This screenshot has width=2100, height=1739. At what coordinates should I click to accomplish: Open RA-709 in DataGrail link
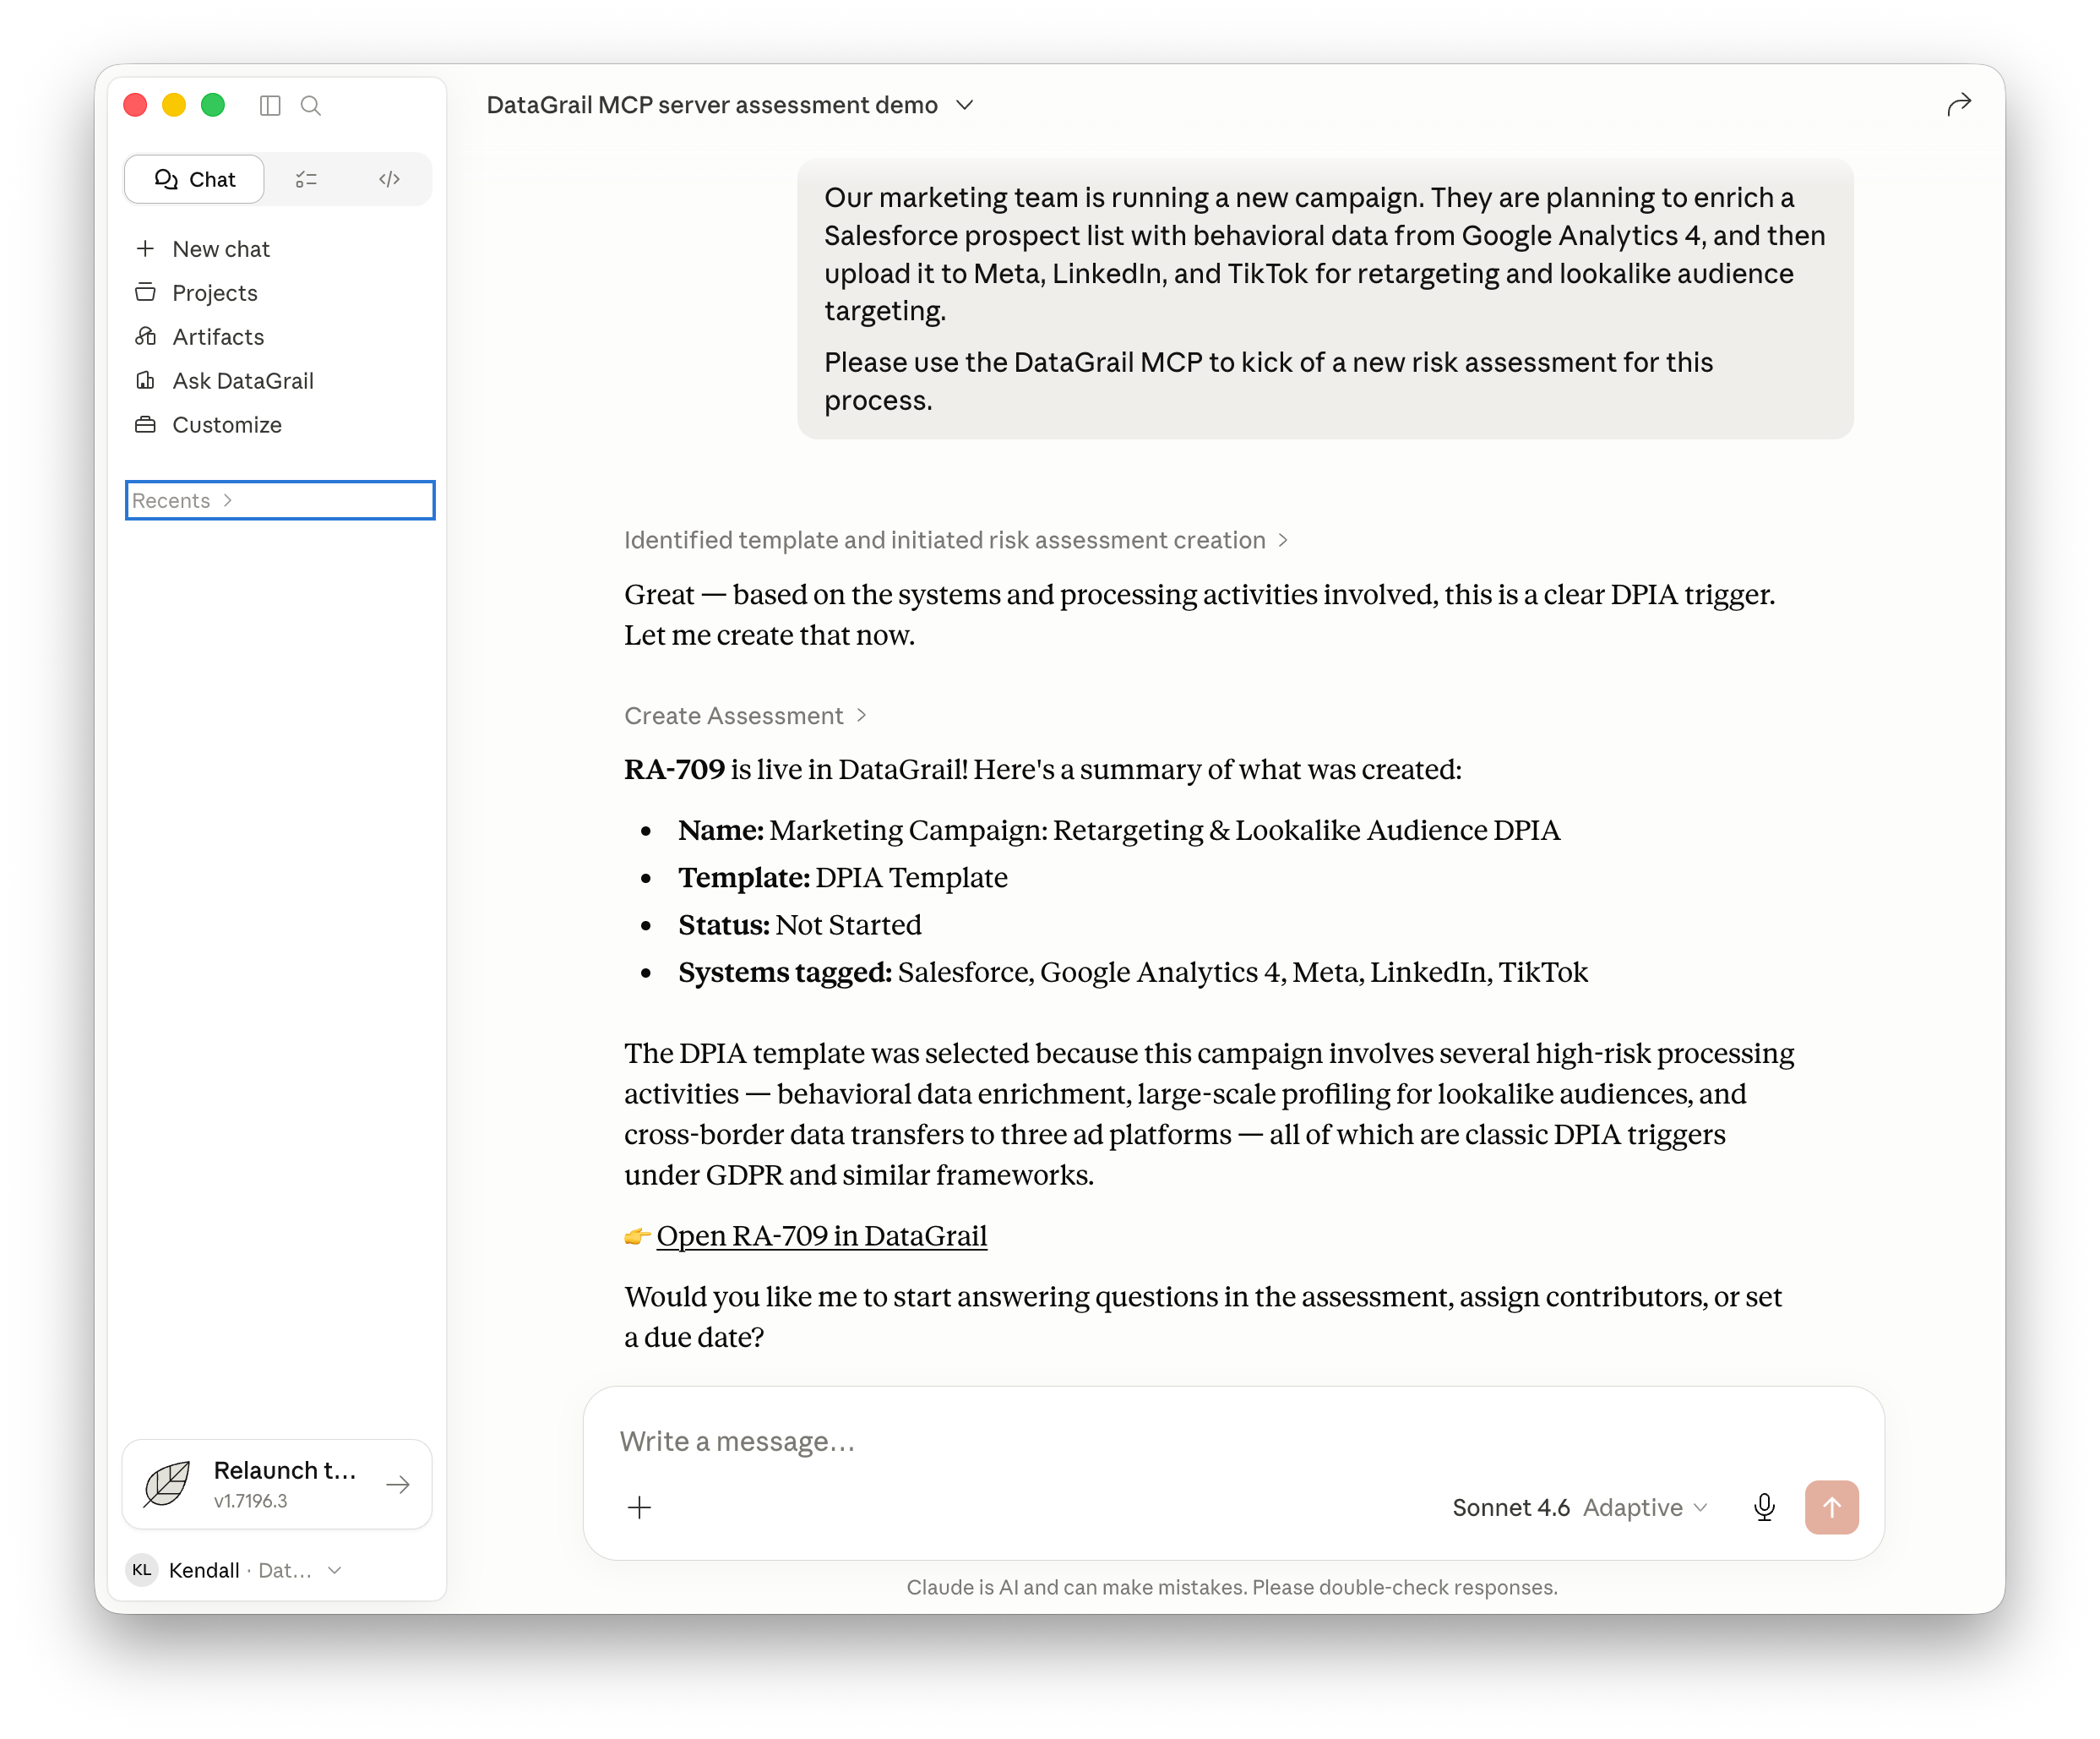pyautogui.click(x=821, y=1237)
